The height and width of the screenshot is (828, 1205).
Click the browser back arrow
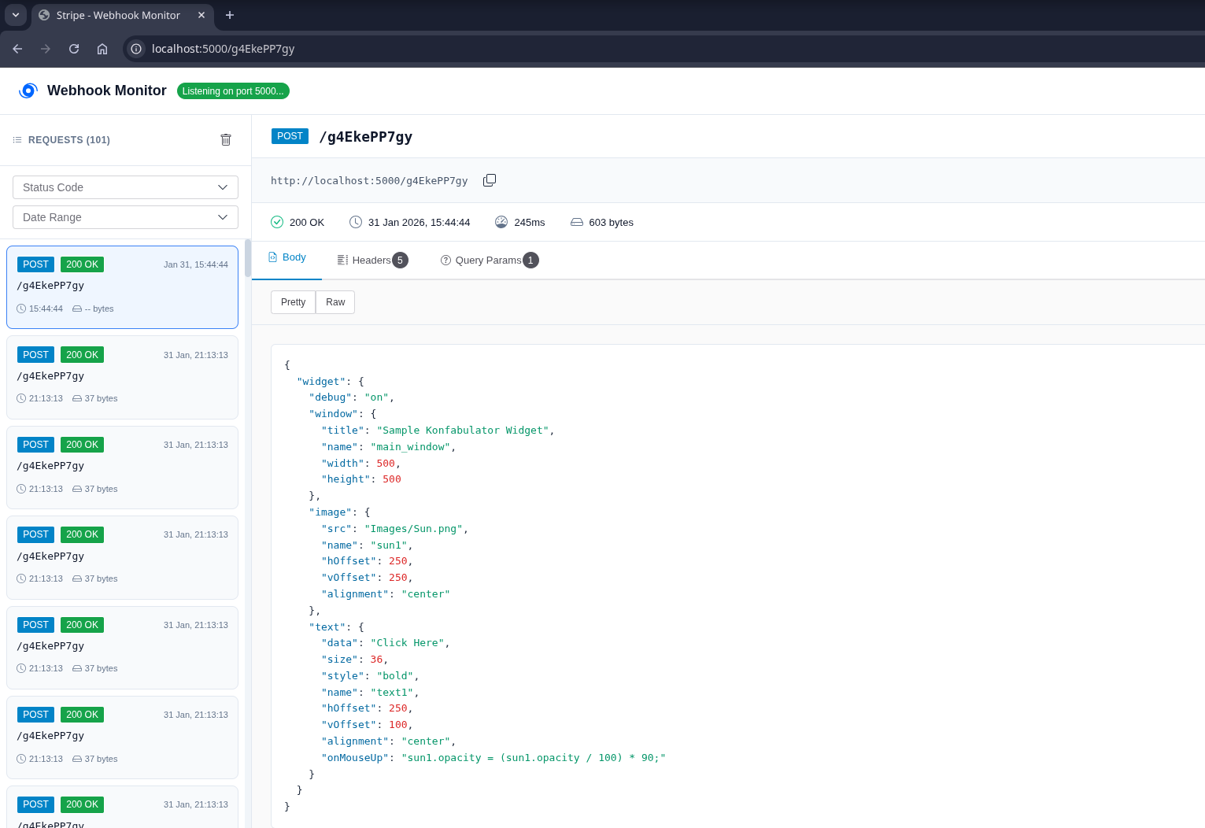(17, 49)
